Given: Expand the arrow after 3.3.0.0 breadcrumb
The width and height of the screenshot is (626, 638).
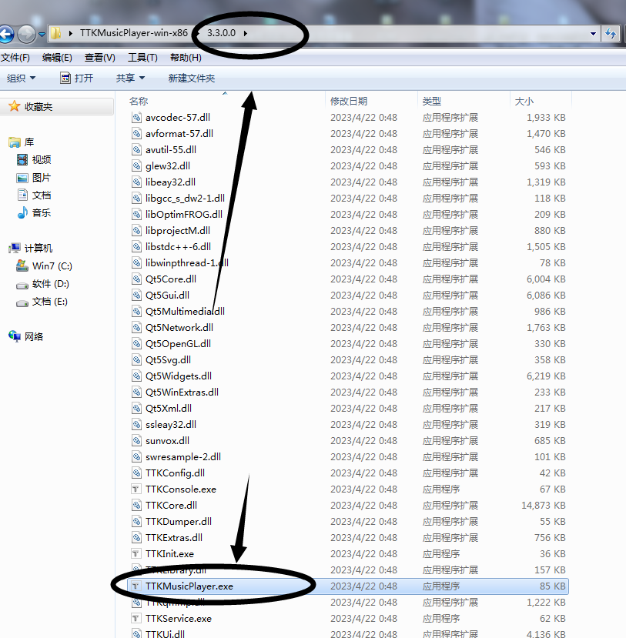Looking at the screenshot, I should tap(246, 33).
